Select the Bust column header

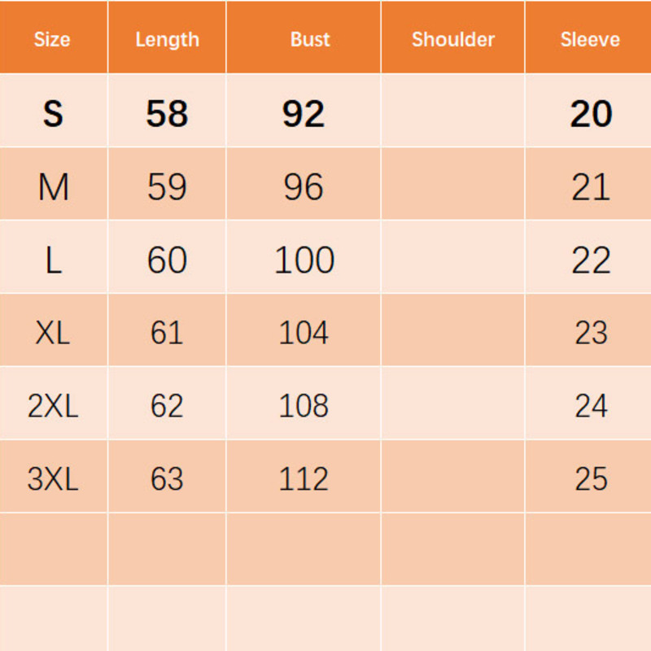310,39
